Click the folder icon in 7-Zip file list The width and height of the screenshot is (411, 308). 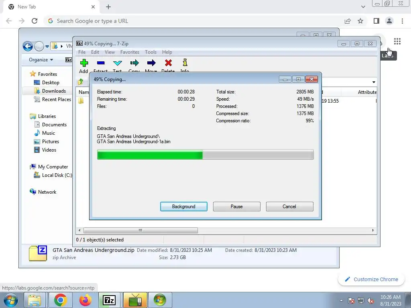tap(81, 101)
